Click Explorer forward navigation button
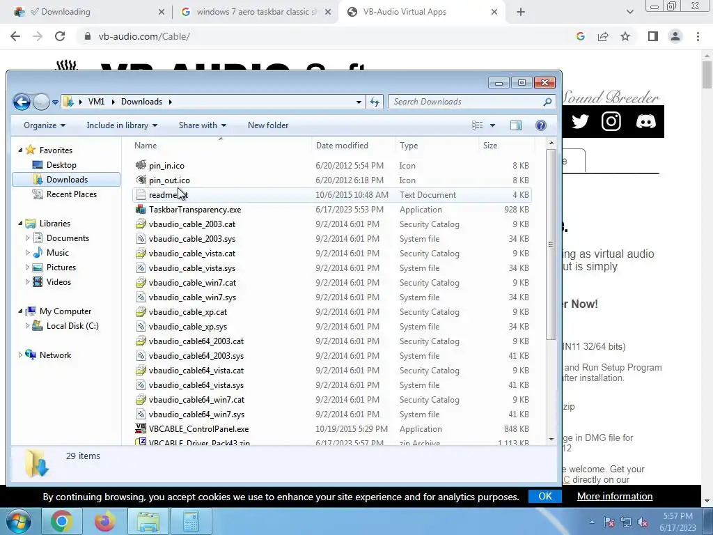Image resolution: width=713 pixels, height=535 pixels. [41, 102]
